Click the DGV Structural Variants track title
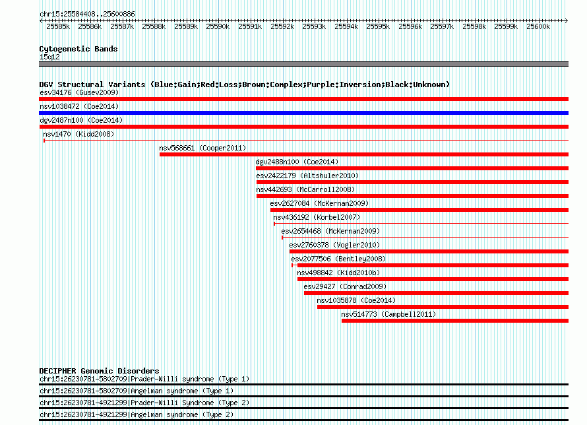 pyautogui.click(x=245, y=84)
